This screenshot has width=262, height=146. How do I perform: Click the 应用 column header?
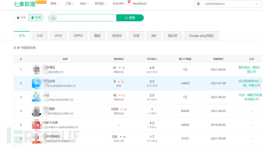[x=65, y=59]
